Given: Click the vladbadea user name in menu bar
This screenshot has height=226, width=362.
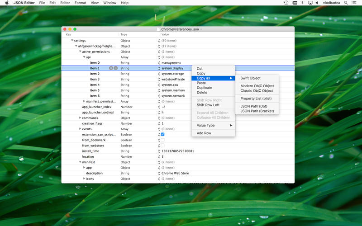Looking at the screenshot, I should (x=331, y=3).
